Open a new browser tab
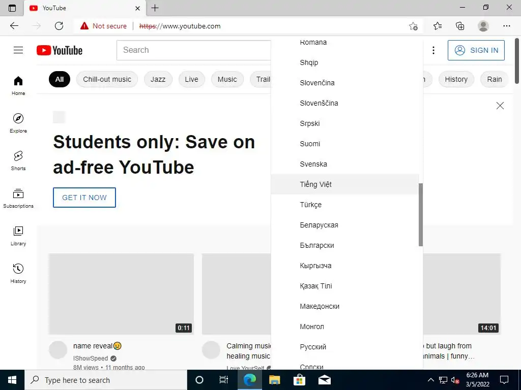This screenshot has width=521, height=390. click(155, 8)
